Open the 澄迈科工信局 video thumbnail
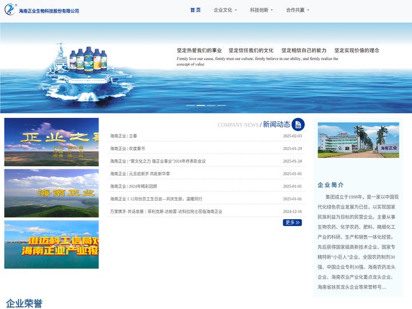412x309 pixels. click(51, 244)
